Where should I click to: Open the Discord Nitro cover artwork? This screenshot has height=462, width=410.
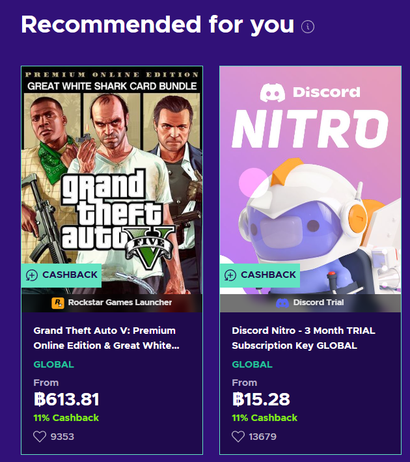(x=310, y=169)
